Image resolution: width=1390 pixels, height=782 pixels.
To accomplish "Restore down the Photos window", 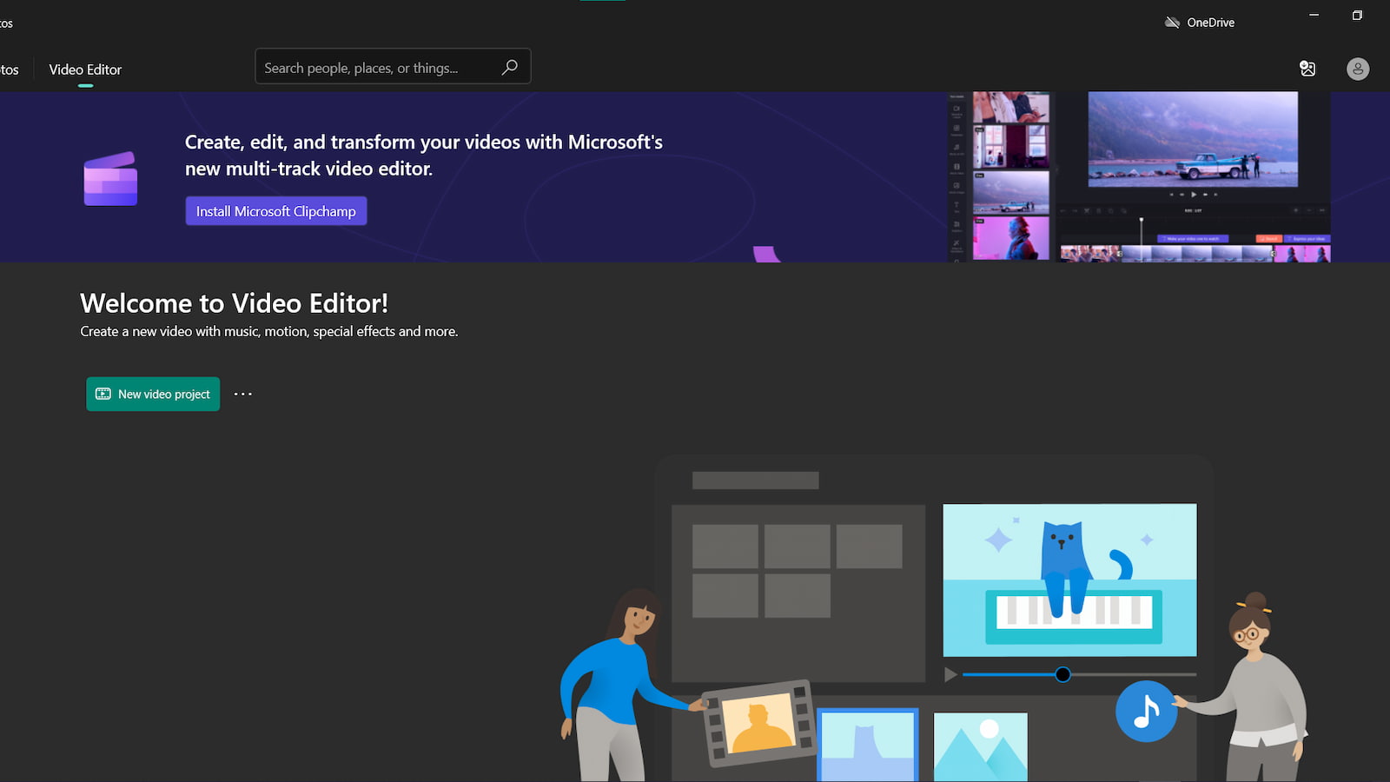I will [1357, 15].
